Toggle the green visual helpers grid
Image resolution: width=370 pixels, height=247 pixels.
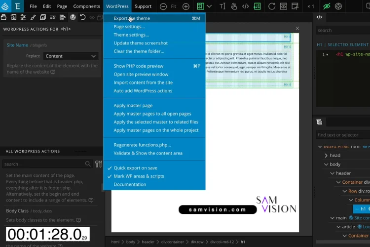200,6
